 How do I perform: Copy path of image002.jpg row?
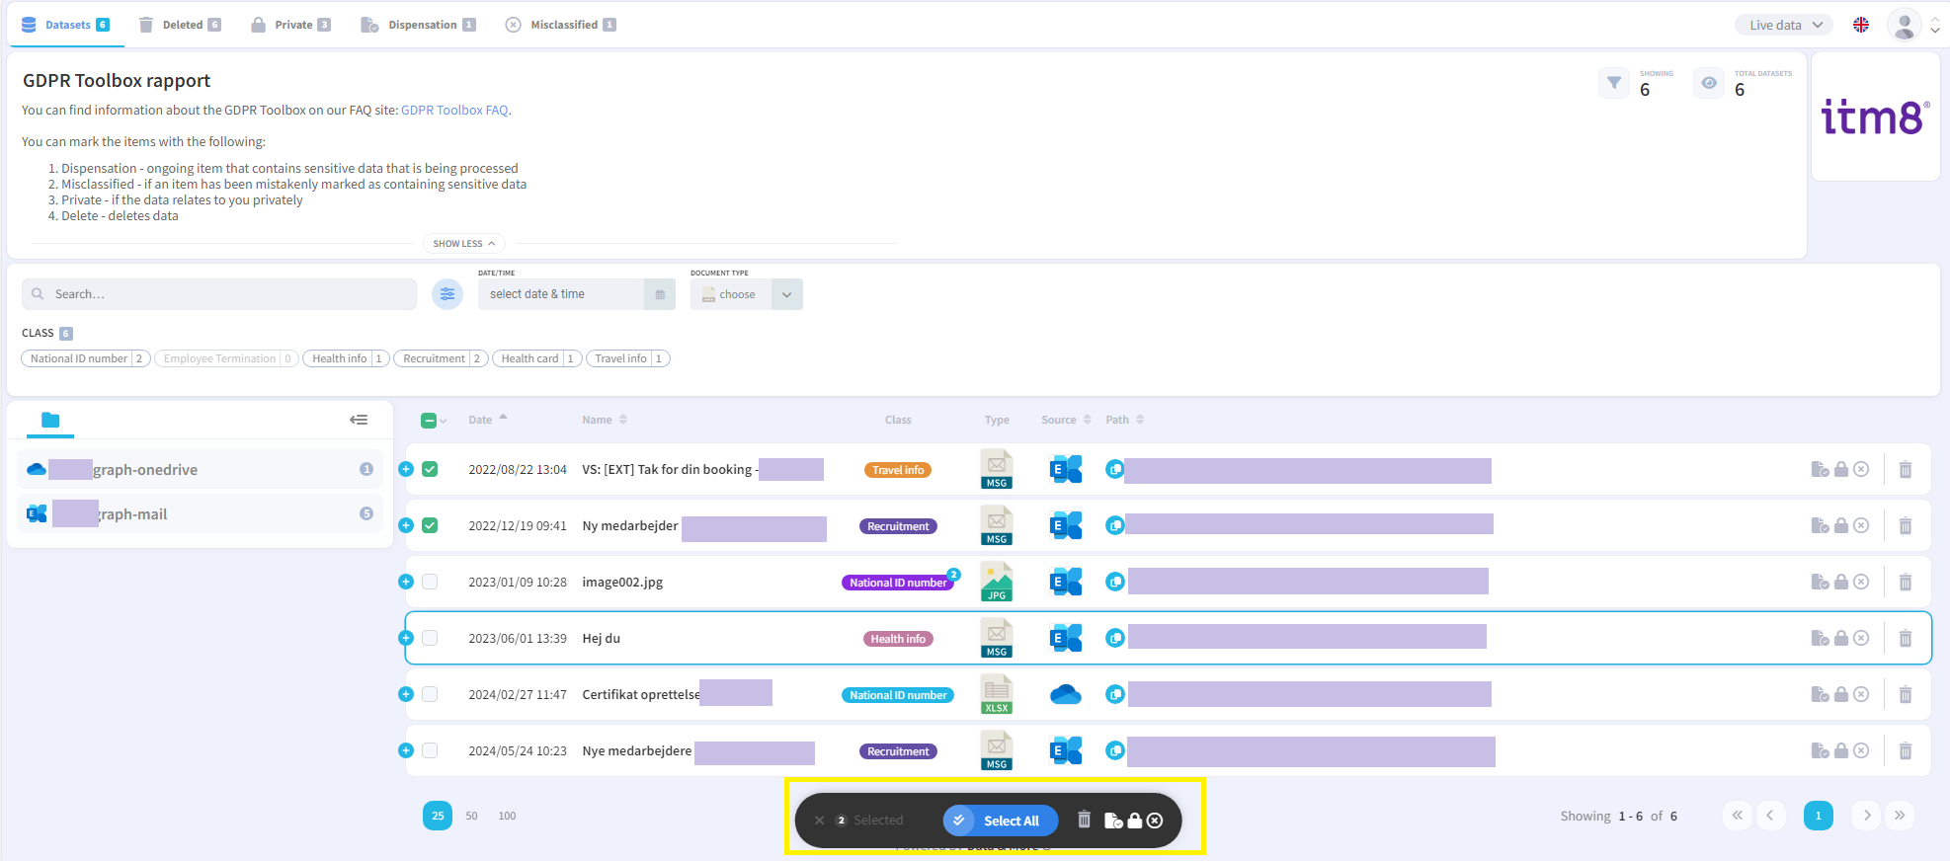click(x=1115, y=583)
